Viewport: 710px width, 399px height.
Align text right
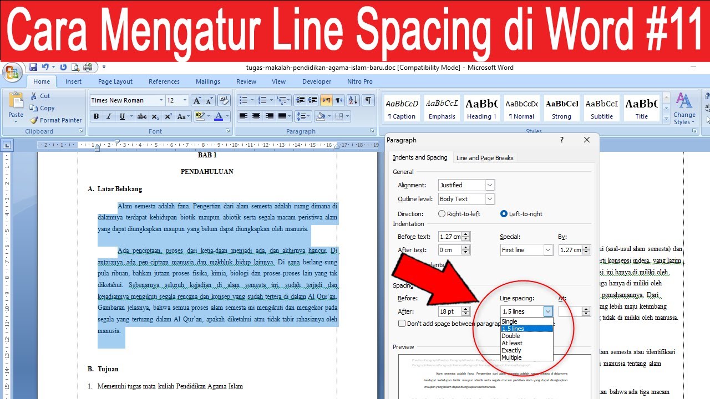(x=269, y=116)
